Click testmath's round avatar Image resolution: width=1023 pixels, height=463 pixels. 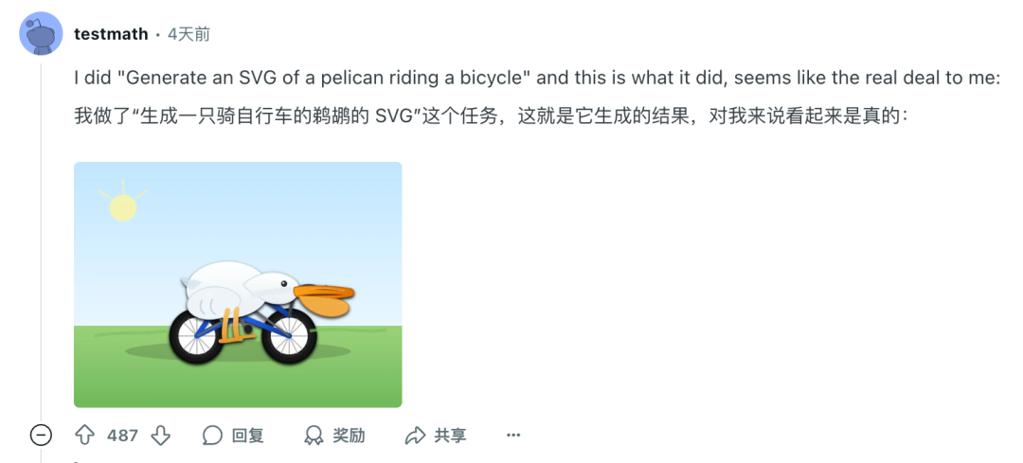41,33
